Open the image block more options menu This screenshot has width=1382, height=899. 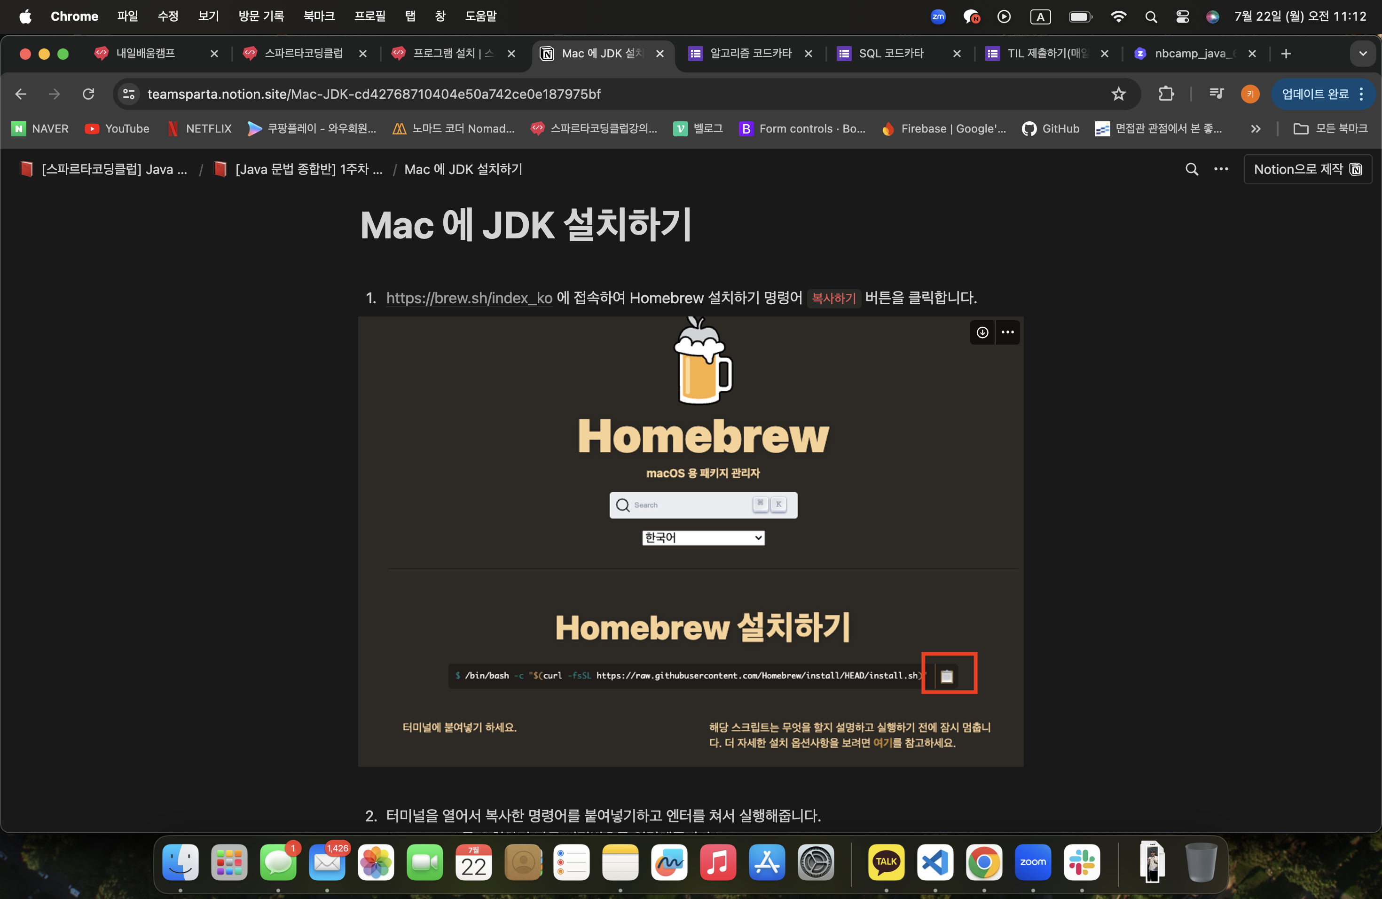[x=1007, y=332]
